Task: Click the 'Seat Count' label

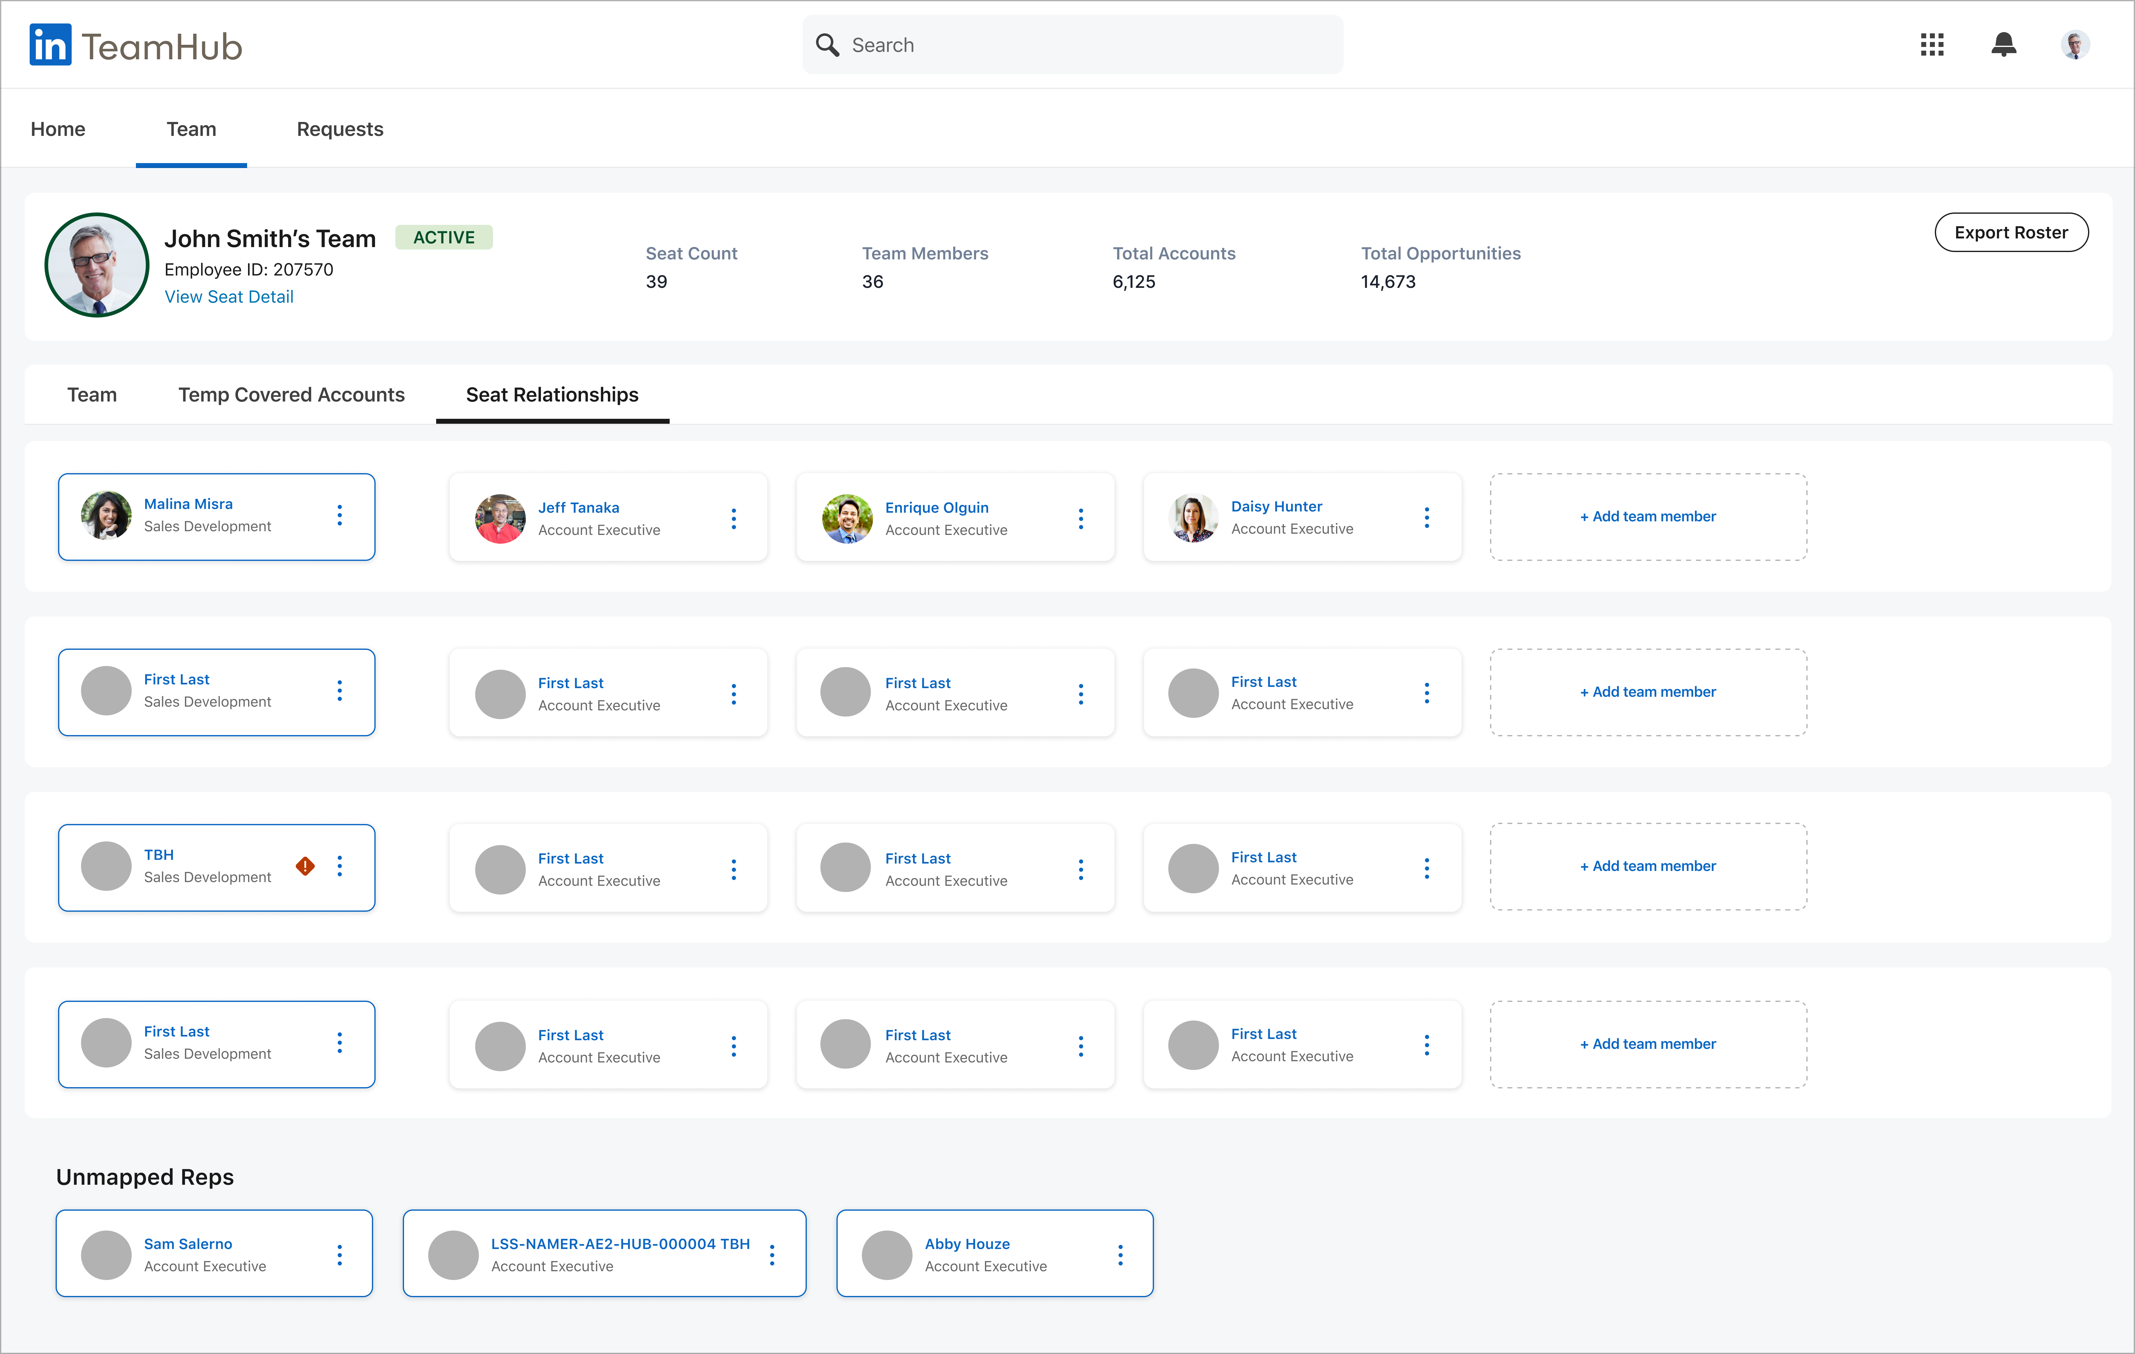Action: [692, 254]
